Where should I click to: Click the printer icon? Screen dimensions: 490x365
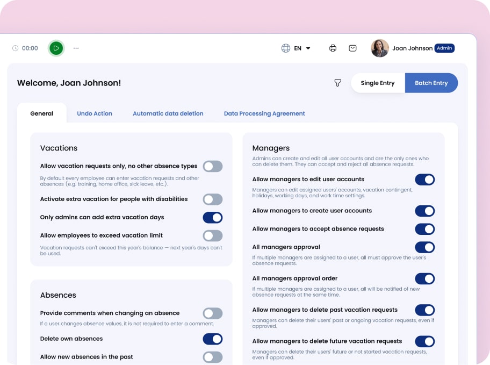click(333, 48)
